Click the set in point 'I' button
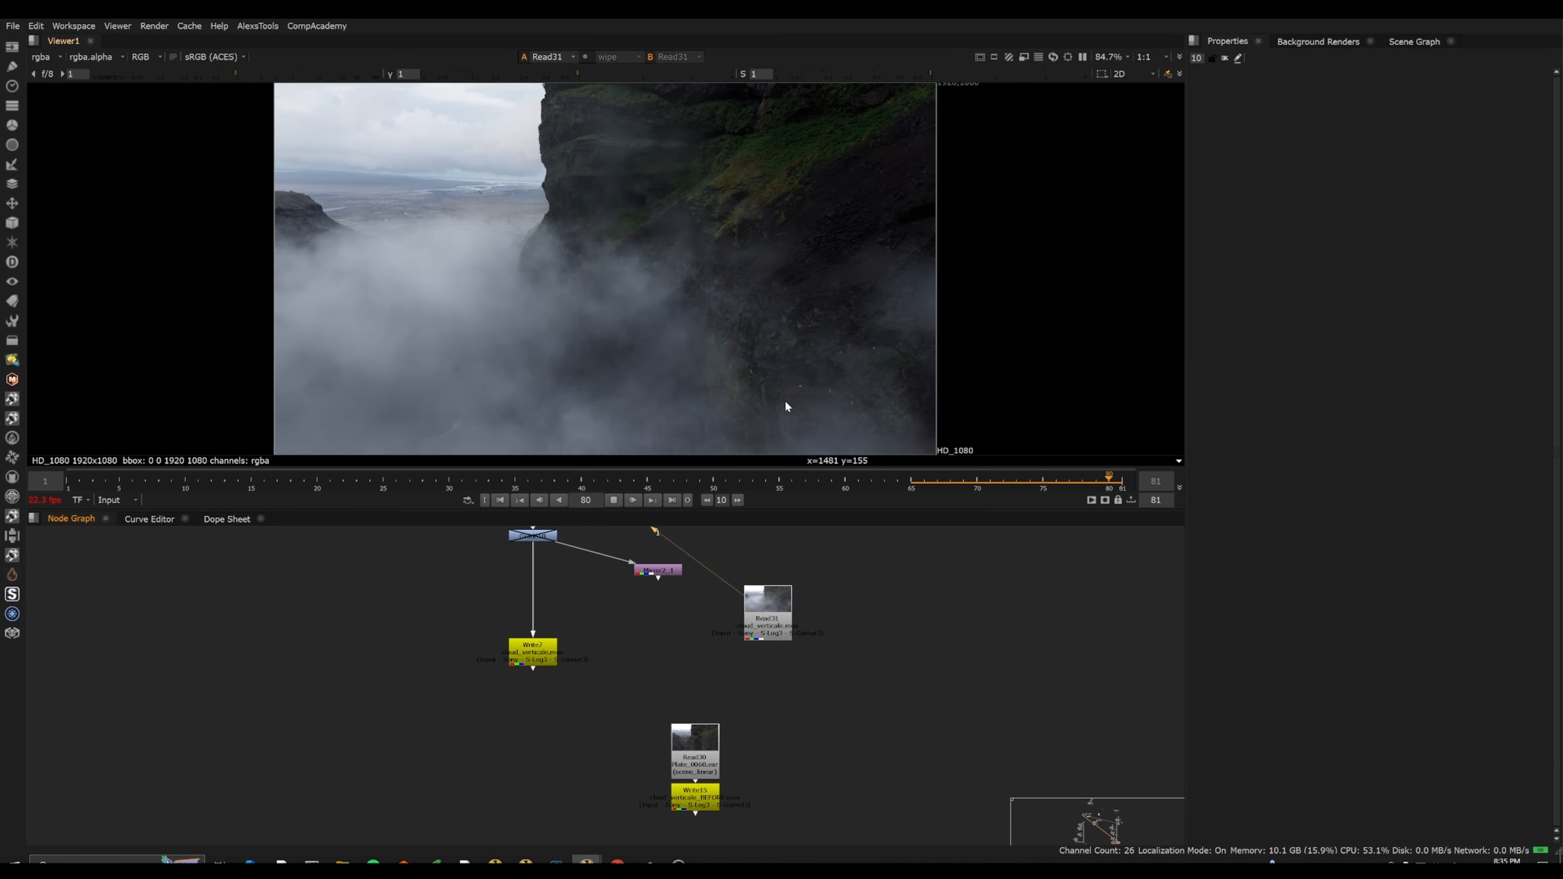Viewport: 1563px width, 879px height. point(485,500)
